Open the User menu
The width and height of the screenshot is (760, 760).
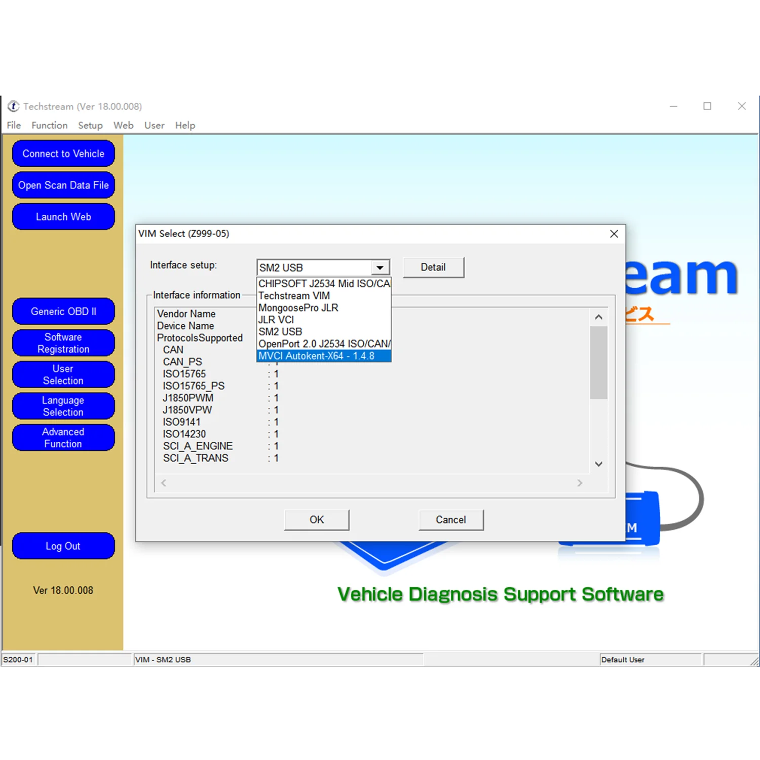click(x=154, y=125)
